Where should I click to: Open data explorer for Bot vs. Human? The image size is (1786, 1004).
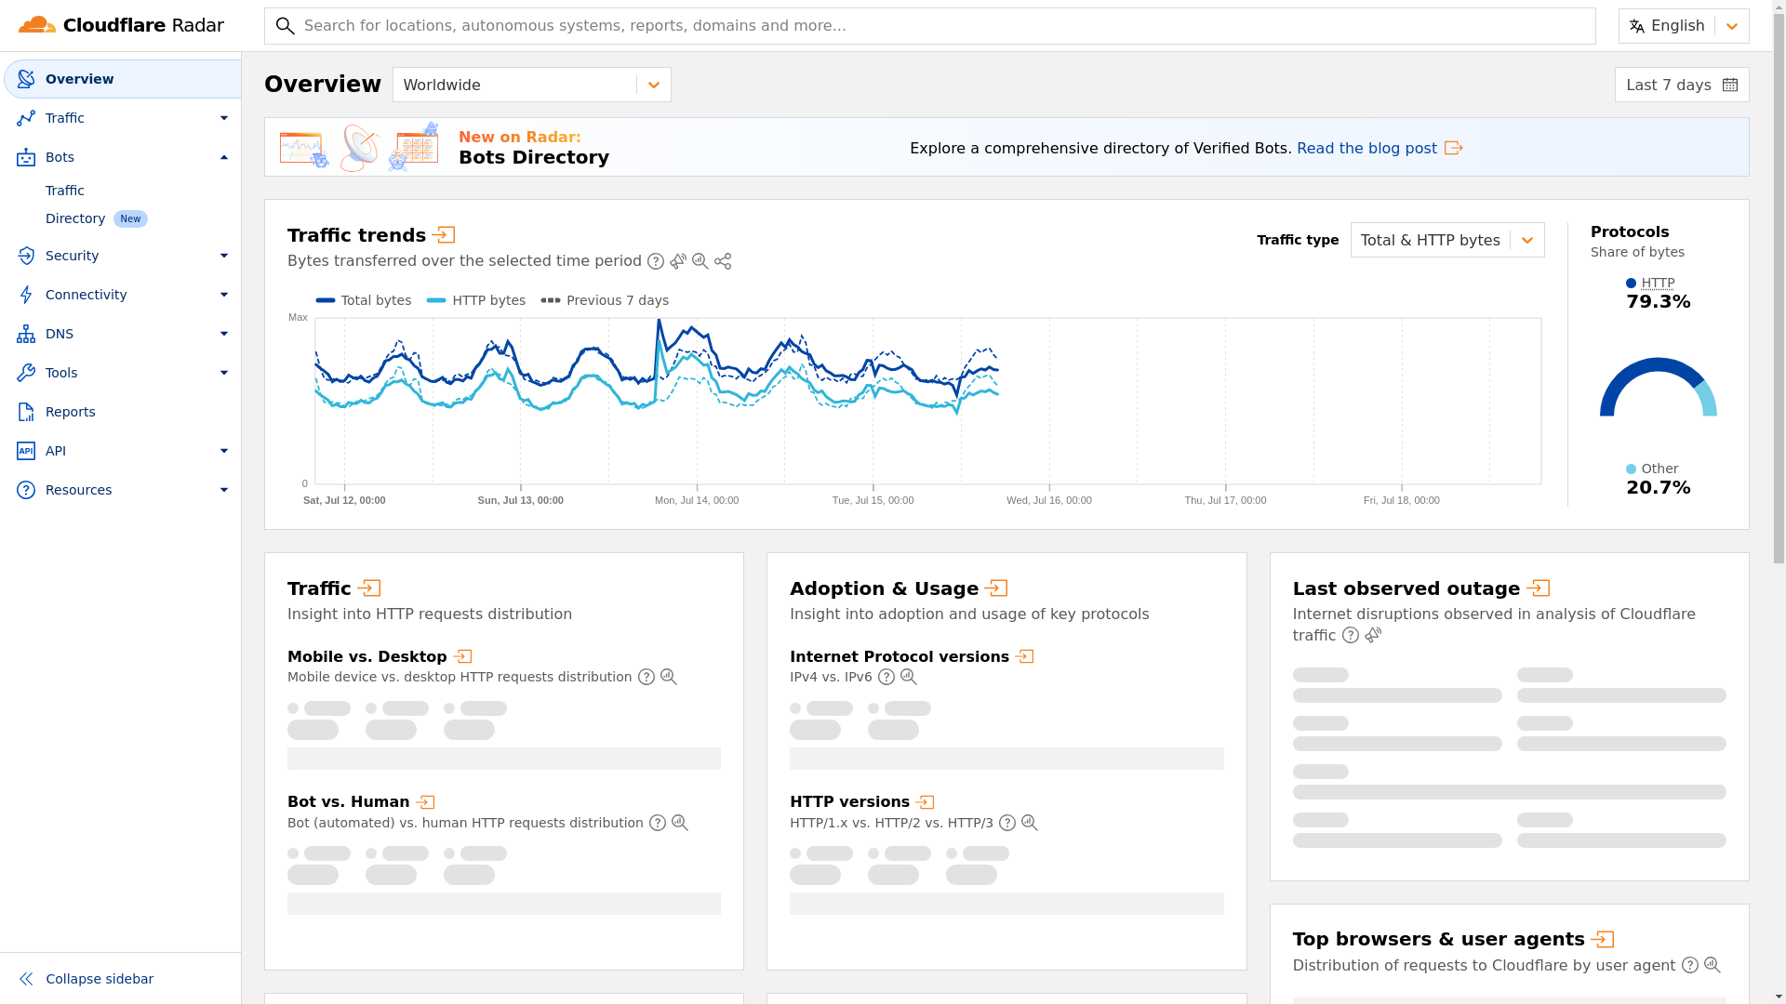680,823
